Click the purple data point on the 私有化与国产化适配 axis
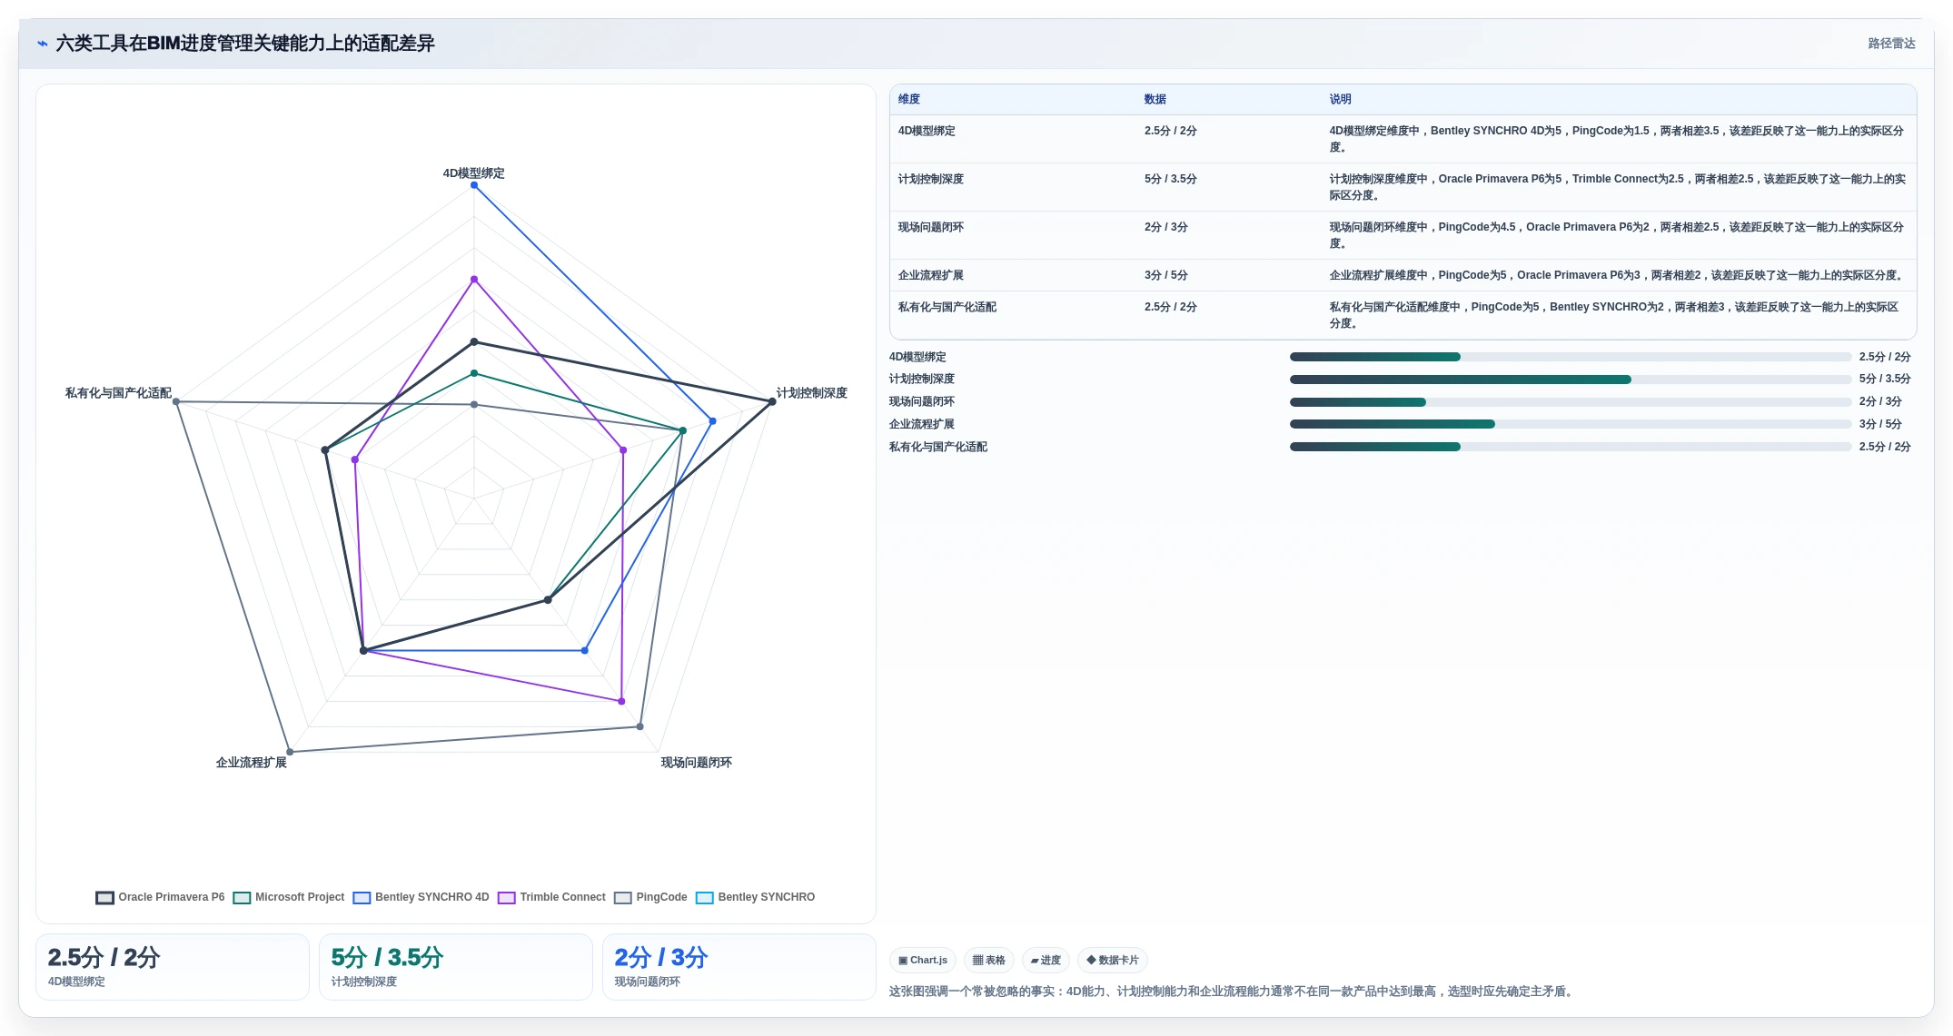Image resolution: width=1953 pixels, height=1036 pixels. [355, 459]
